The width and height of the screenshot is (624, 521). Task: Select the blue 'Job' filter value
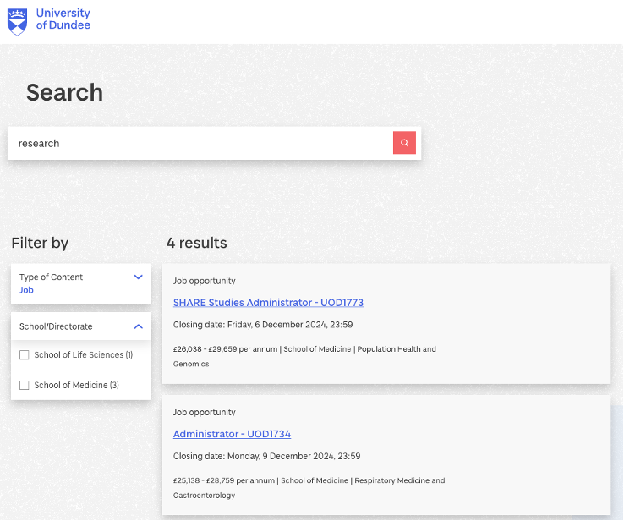coord(26,290)
